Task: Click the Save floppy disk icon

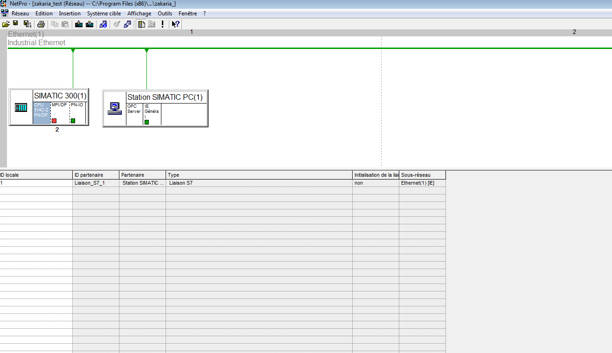Action: tap(15, 24)
